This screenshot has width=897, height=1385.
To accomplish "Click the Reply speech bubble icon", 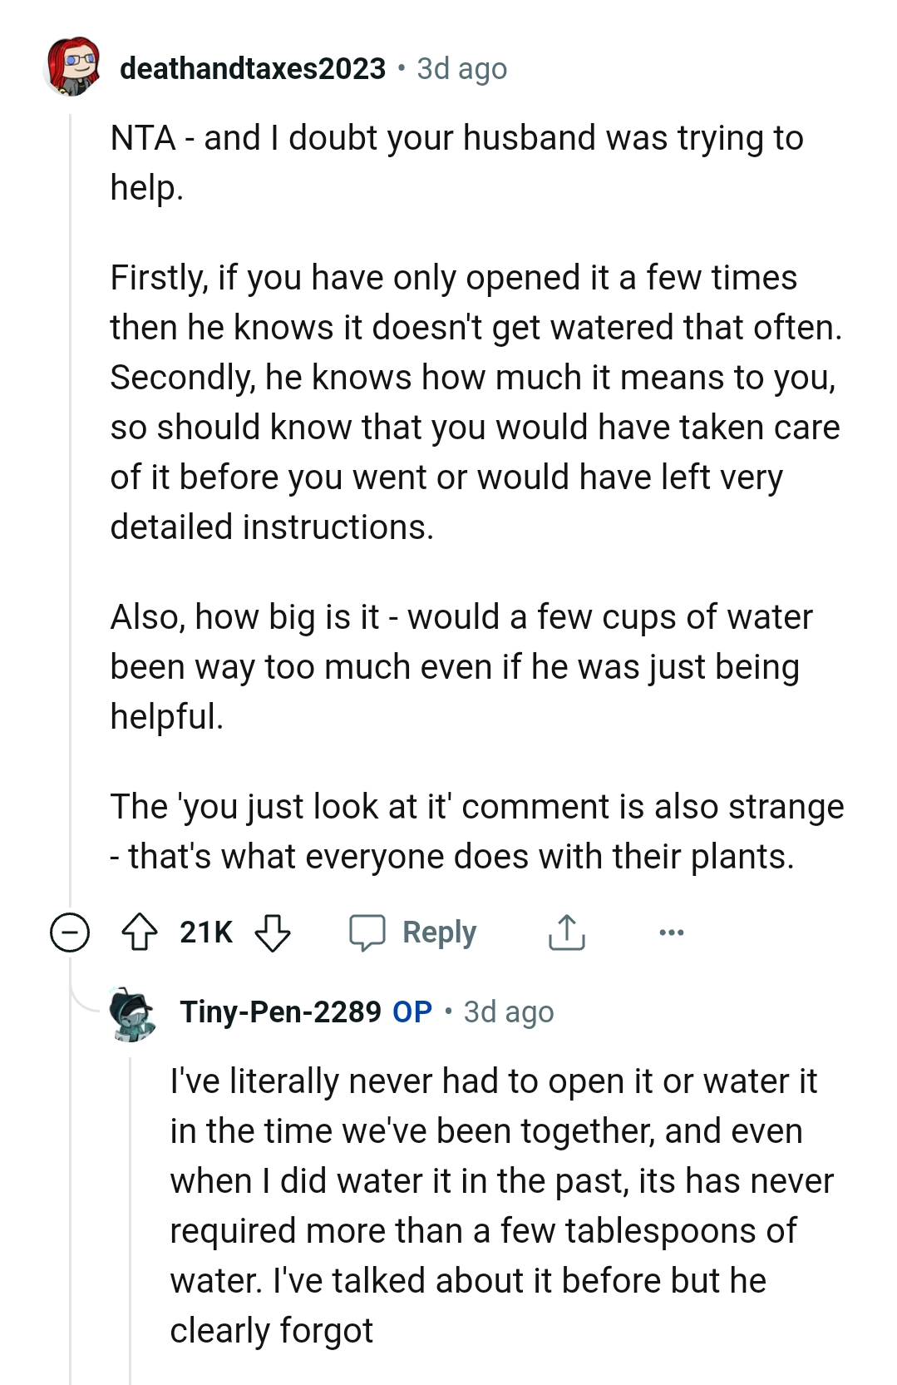I will pos(371,932).
